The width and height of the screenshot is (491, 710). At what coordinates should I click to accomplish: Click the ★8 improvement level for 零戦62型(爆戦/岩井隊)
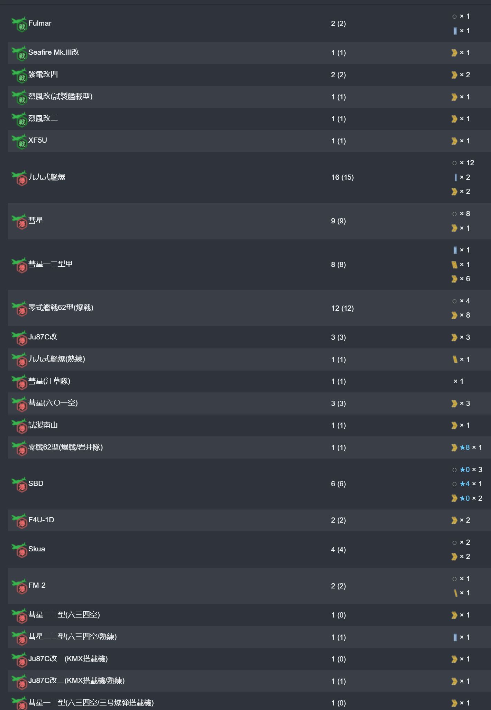[x=465, y=447]
